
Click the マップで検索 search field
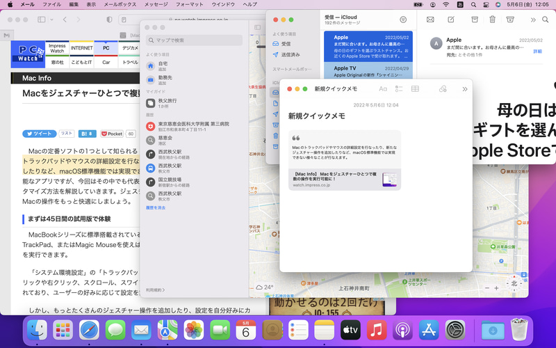[194, 40]
